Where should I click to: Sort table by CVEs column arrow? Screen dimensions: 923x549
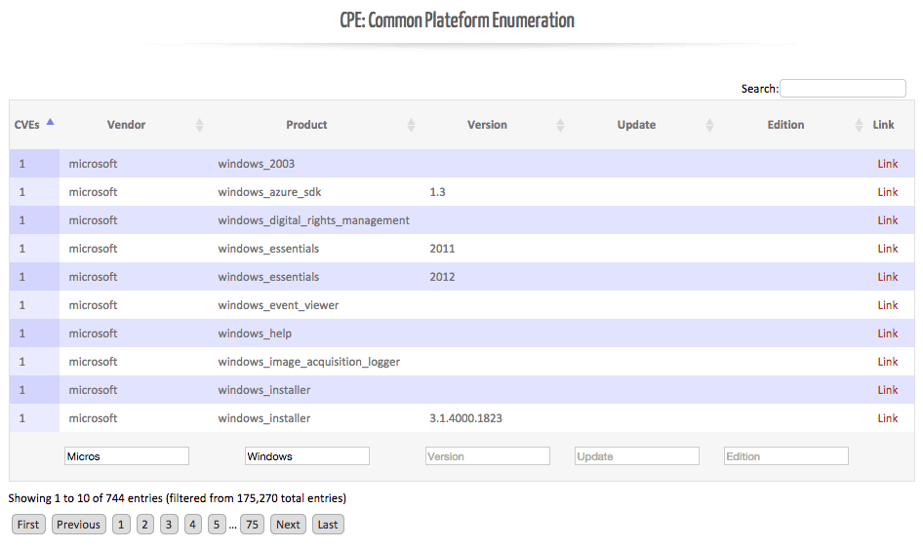50,122
